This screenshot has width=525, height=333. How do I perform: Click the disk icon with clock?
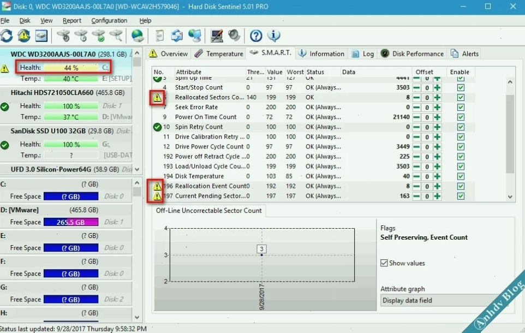(x=81, y=35)
